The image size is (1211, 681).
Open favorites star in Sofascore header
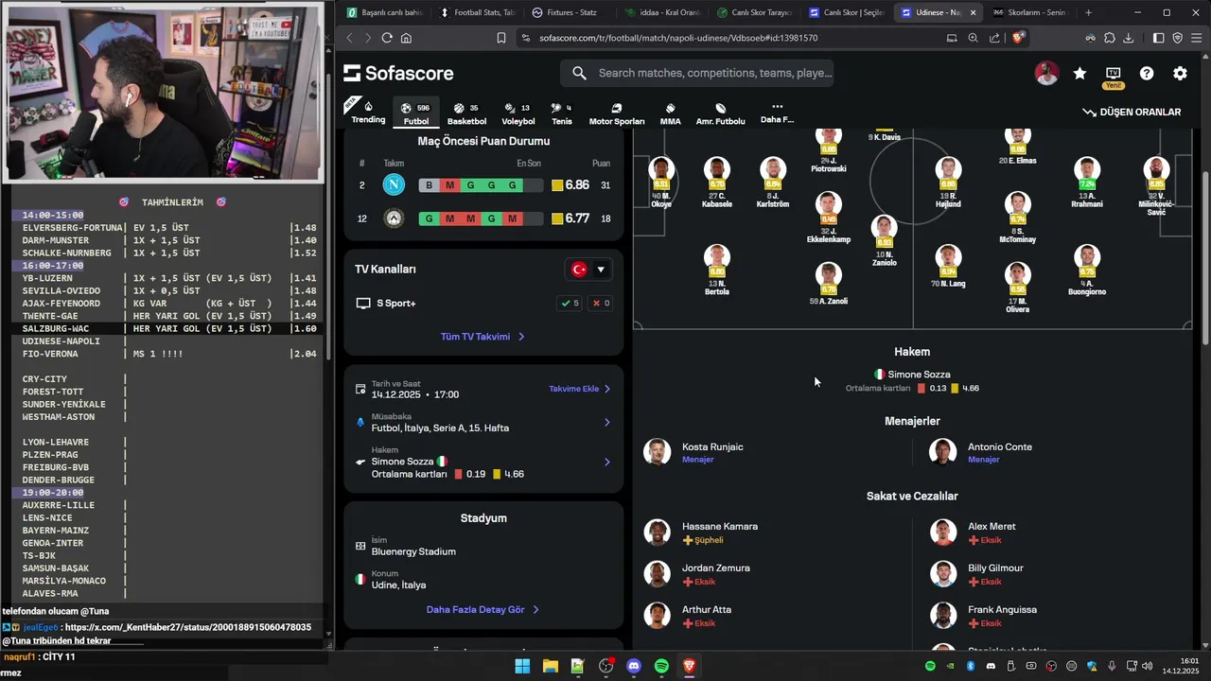click(1079, 74)
